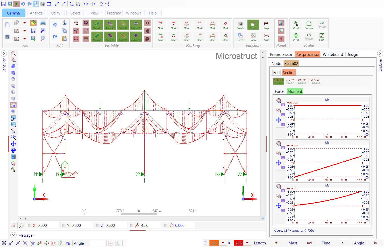The width and height of the screenshot is (384, 247).
Task: Toggle the rotation 0.000 checkbox
Action: click(x=166, y=225)
